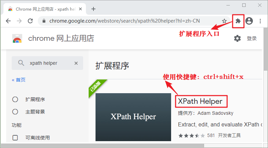Click the browser back arrow
Image resolution: width=268 pixels, height=148 pixels.
click(x=8, y=21)
